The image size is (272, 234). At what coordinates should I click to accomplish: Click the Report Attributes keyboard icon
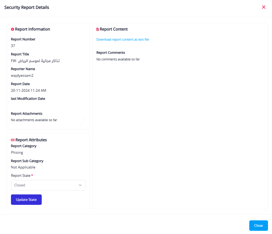[x=13, y=140]
